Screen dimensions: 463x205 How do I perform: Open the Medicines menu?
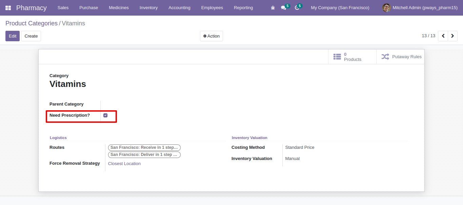click(119, 8)
